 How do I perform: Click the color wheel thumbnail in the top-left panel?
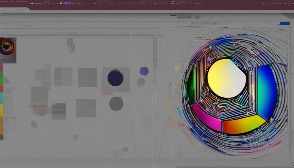pos(7,46)
